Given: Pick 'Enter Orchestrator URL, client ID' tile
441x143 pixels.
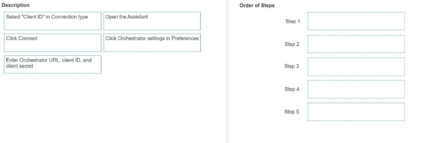Looking at the screenshot, I should [x=52, y=64].
